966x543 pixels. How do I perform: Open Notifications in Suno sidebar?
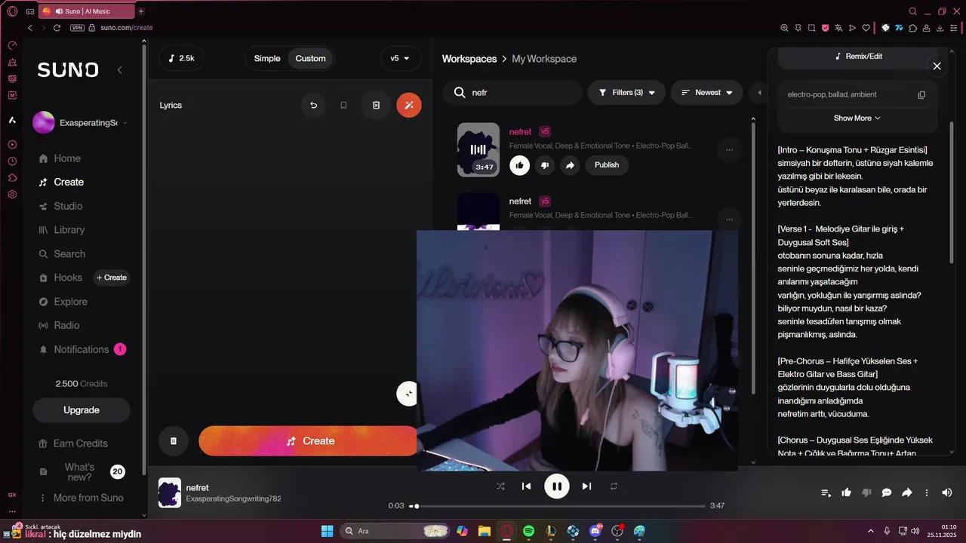point(82,349)
